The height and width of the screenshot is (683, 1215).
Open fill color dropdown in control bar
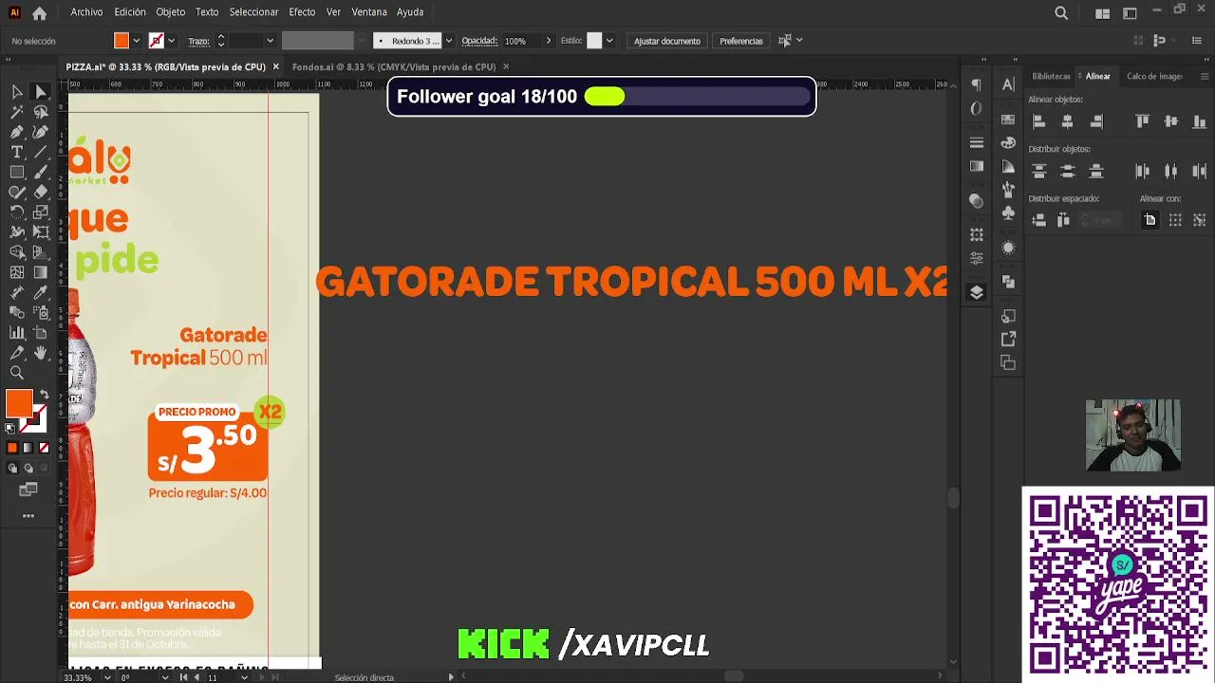click(136, 41)
